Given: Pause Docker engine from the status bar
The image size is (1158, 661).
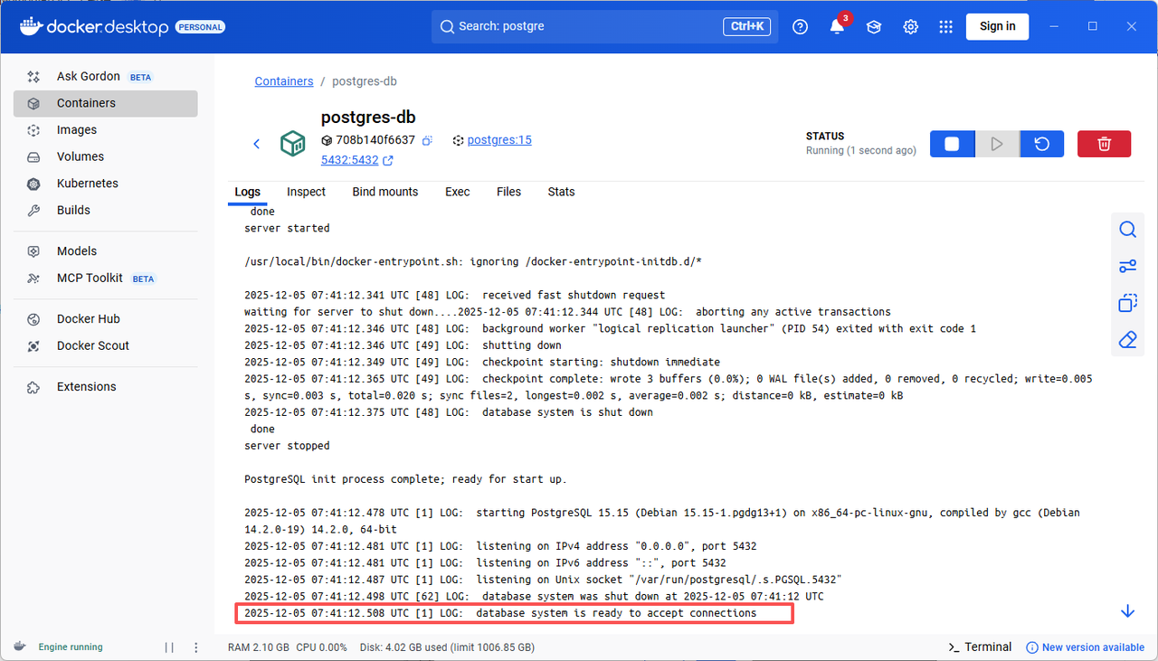Looking at the screenshot, I should pyautogui.click(x=169, y=647).
